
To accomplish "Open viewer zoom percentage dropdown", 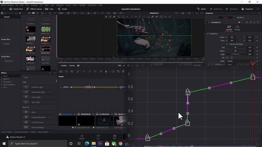I will (61, 13).
